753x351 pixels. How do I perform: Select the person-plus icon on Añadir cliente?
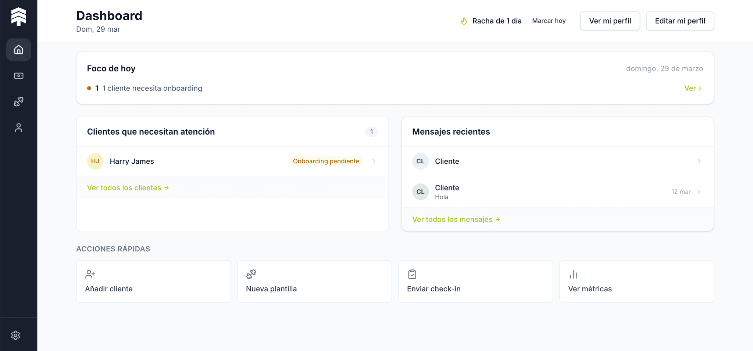90,274
